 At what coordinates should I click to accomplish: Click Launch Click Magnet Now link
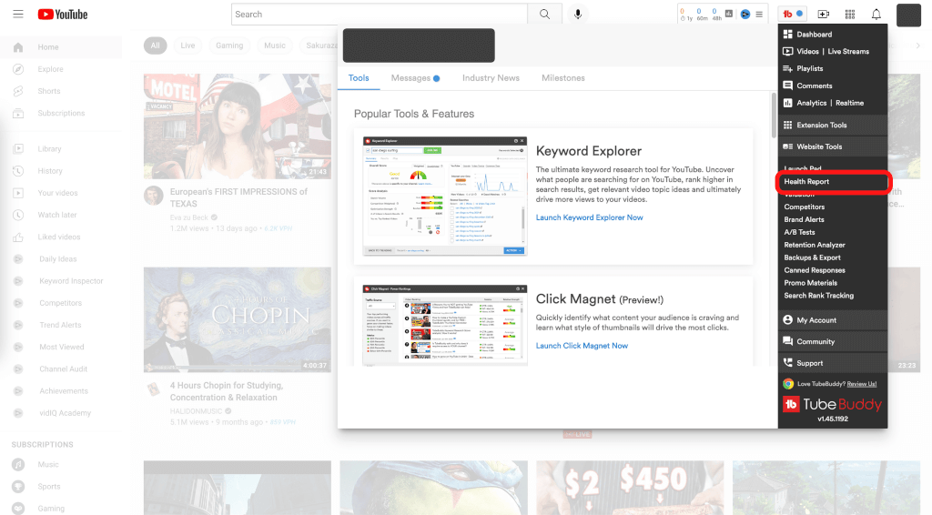coord(582,346)
